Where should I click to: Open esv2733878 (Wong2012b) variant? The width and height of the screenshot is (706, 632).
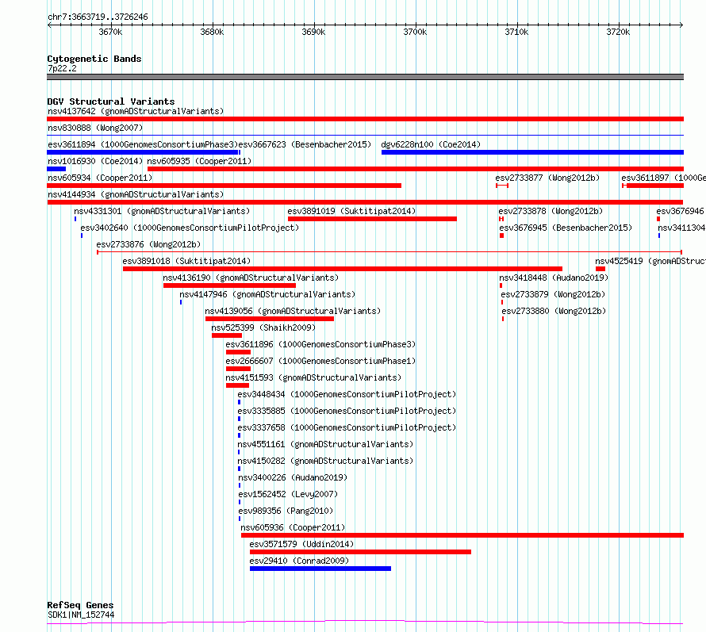pyautogui.click(x=551, y=211)
